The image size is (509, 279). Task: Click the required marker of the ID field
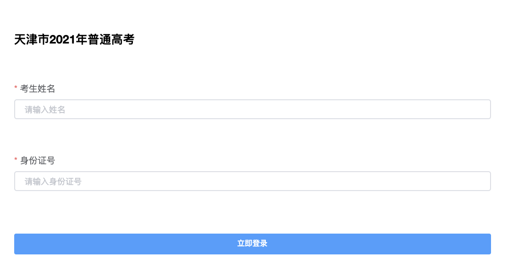(16, 160)
